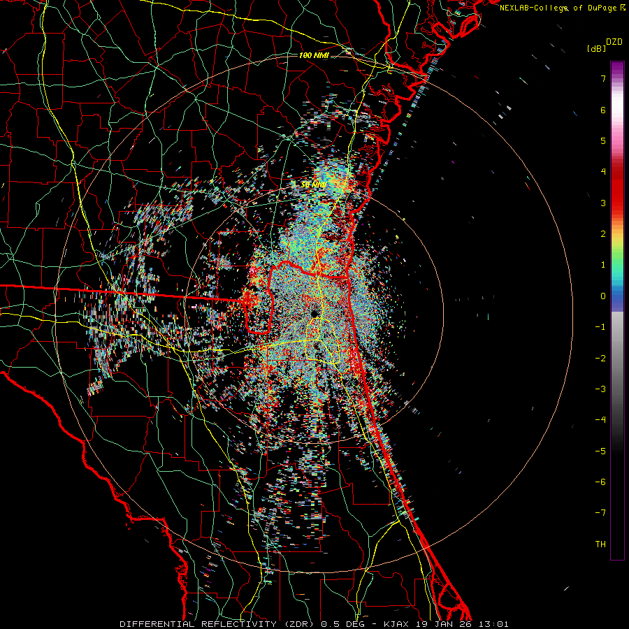The width and height of the screenshot is (629, 629).
Task: Click the dark radar site center dot
Action: [314, 312]
